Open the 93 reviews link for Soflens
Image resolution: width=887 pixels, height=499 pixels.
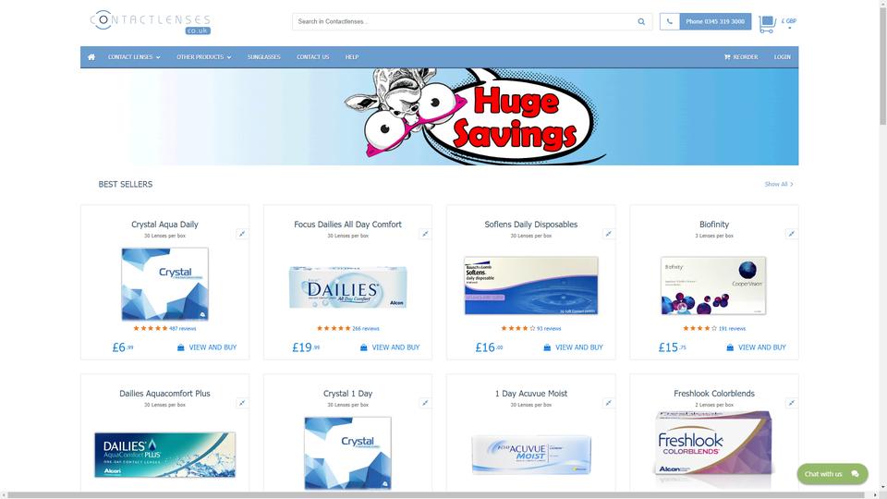pos(549,329)
